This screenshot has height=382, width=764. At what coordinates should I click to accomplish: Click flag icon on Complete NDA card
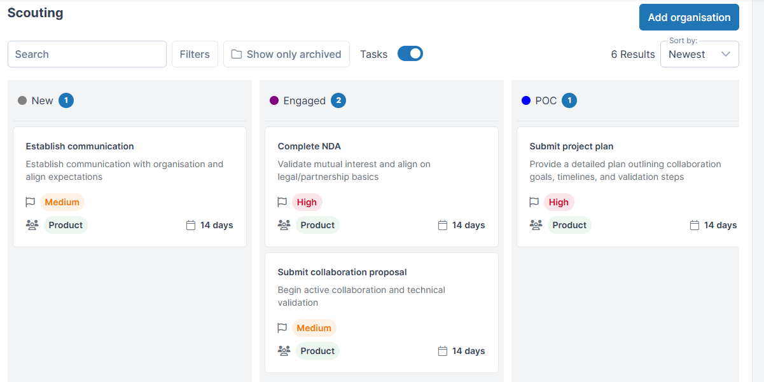pos(282,202)
